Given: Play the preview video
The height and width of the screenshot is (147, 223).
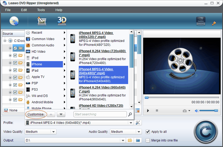Looking at the screenshot, I should [148, 110].
